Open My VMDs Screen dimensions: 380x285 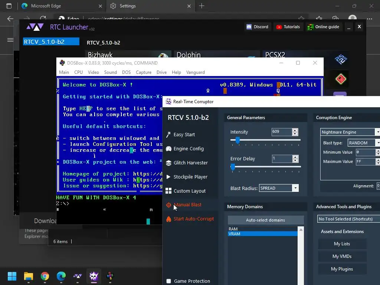pos(342,256)
